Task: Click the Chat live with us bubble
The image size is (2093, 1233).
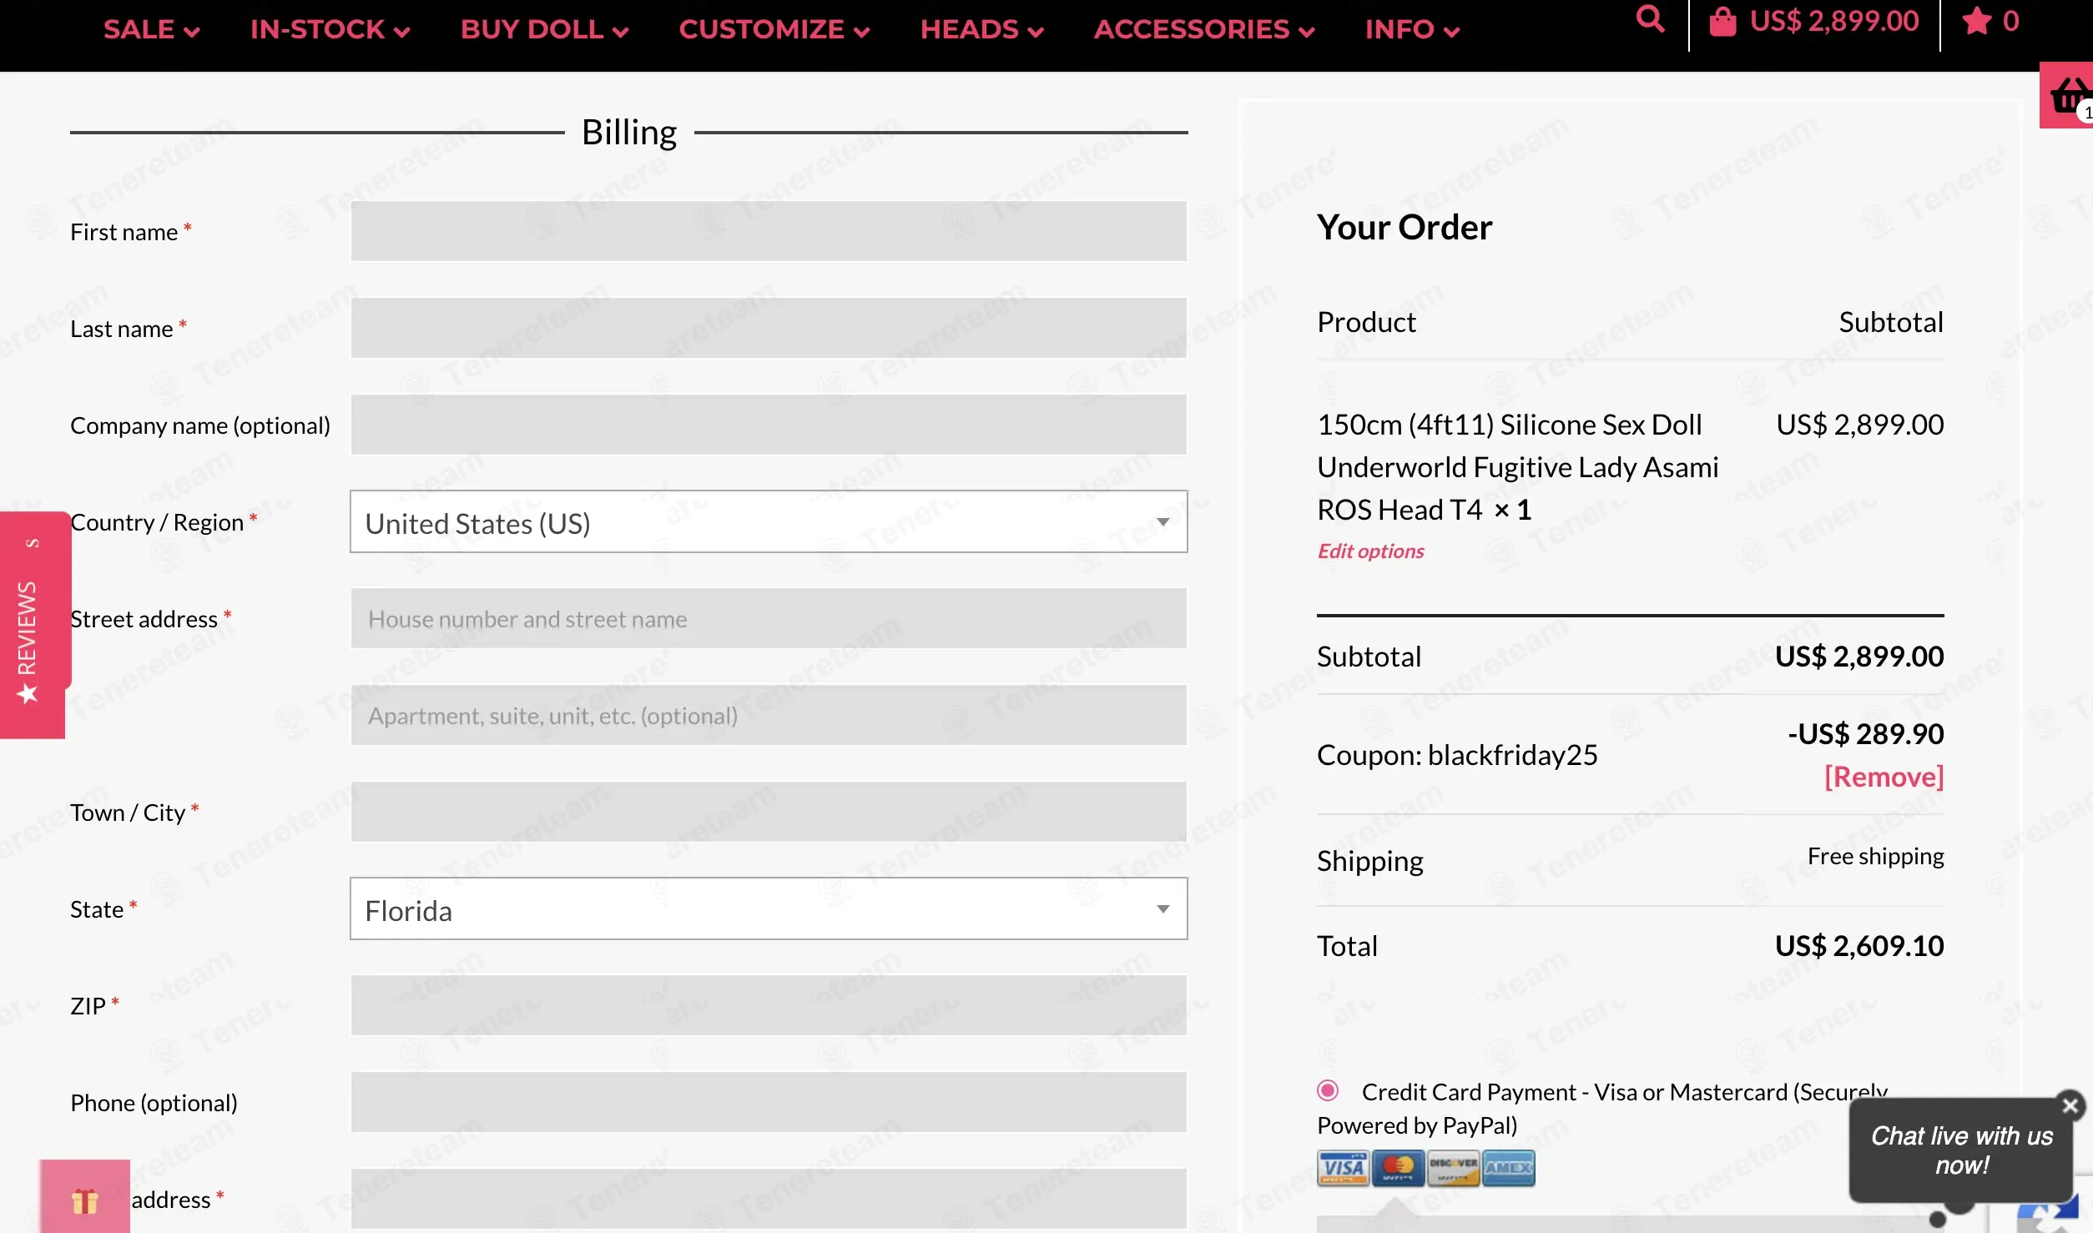Action: [x=1961, y=1150]
